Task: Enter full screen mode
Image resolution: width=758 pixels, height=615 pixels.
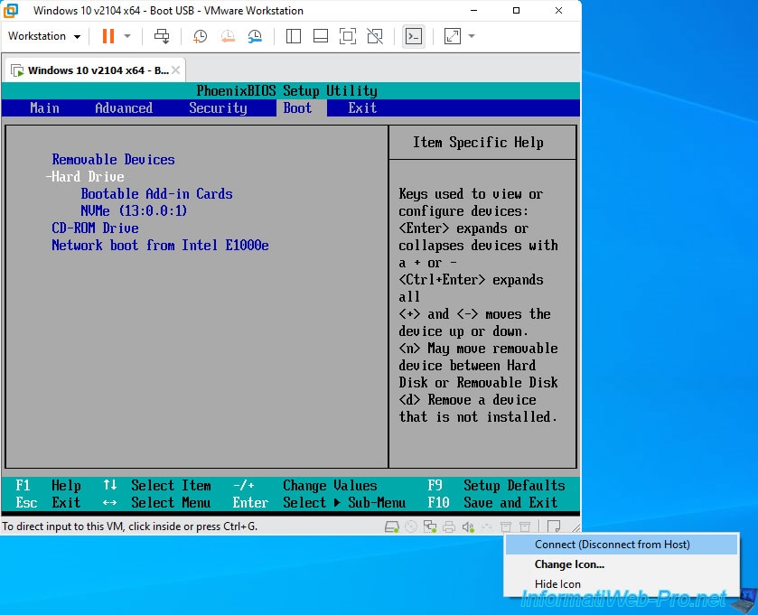Action: pos(348,36)
